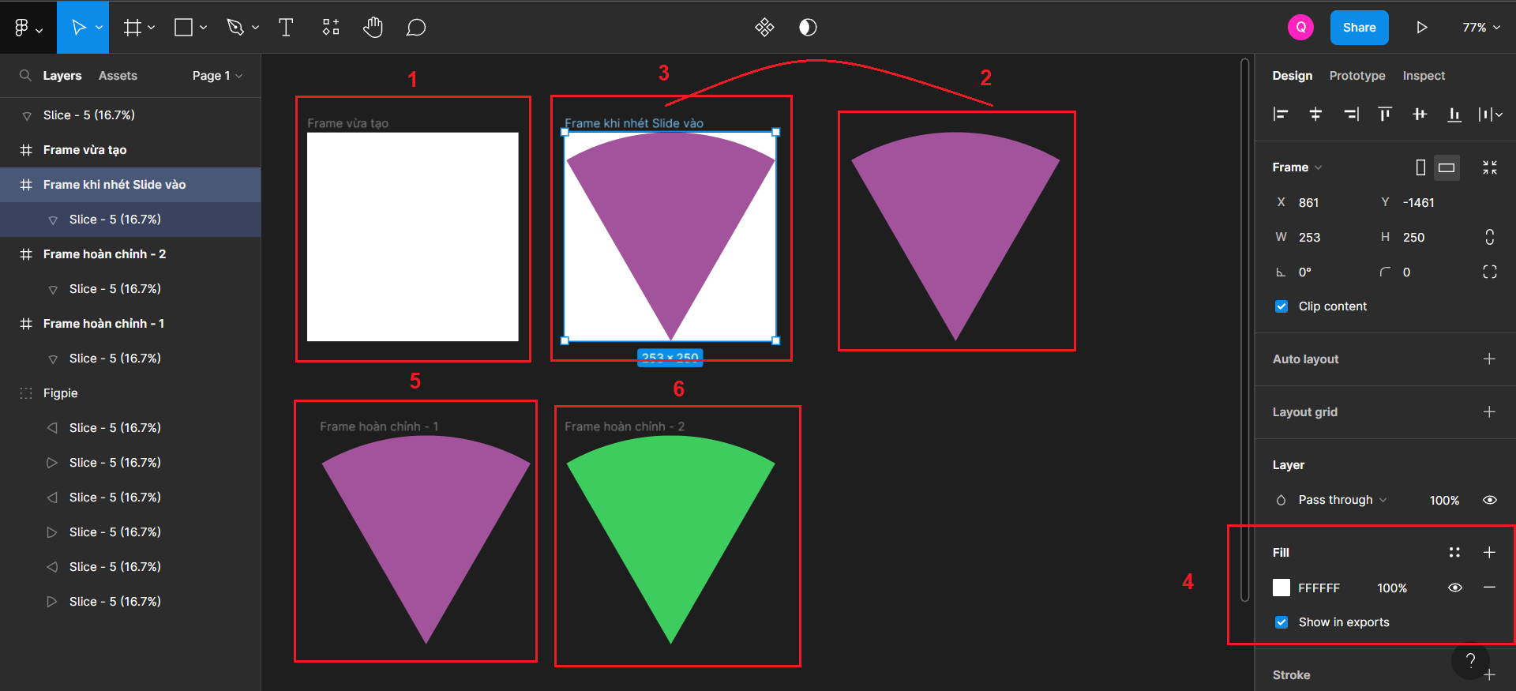Click independent corners icon

(x=1489, y=272)
